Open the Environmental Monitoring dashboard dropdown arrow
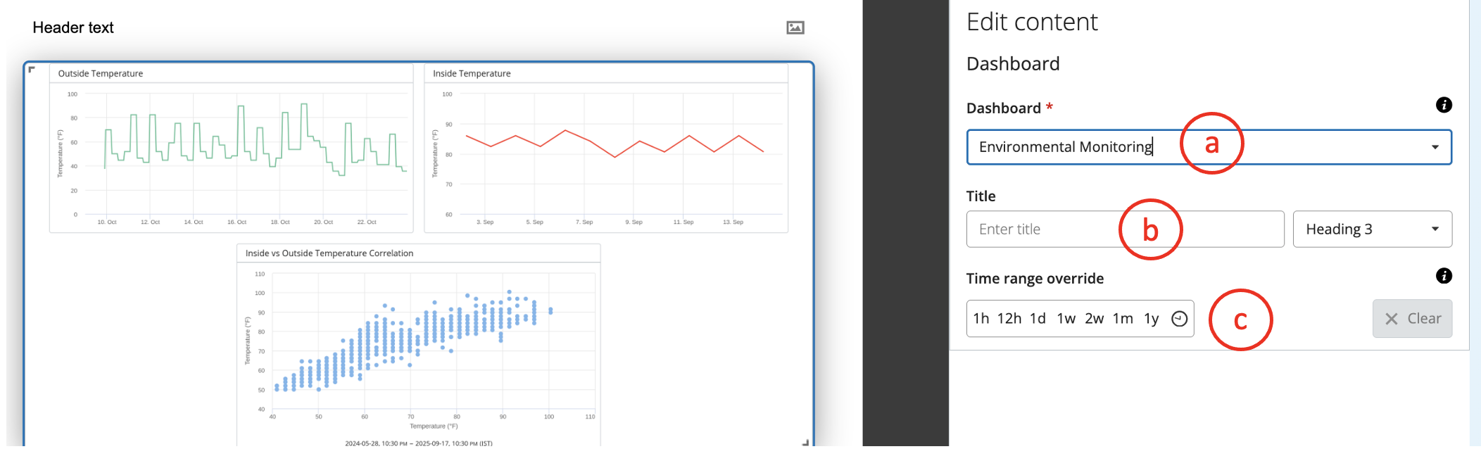This screenshot has height=449, width=1481. (x=1435, y=147)
